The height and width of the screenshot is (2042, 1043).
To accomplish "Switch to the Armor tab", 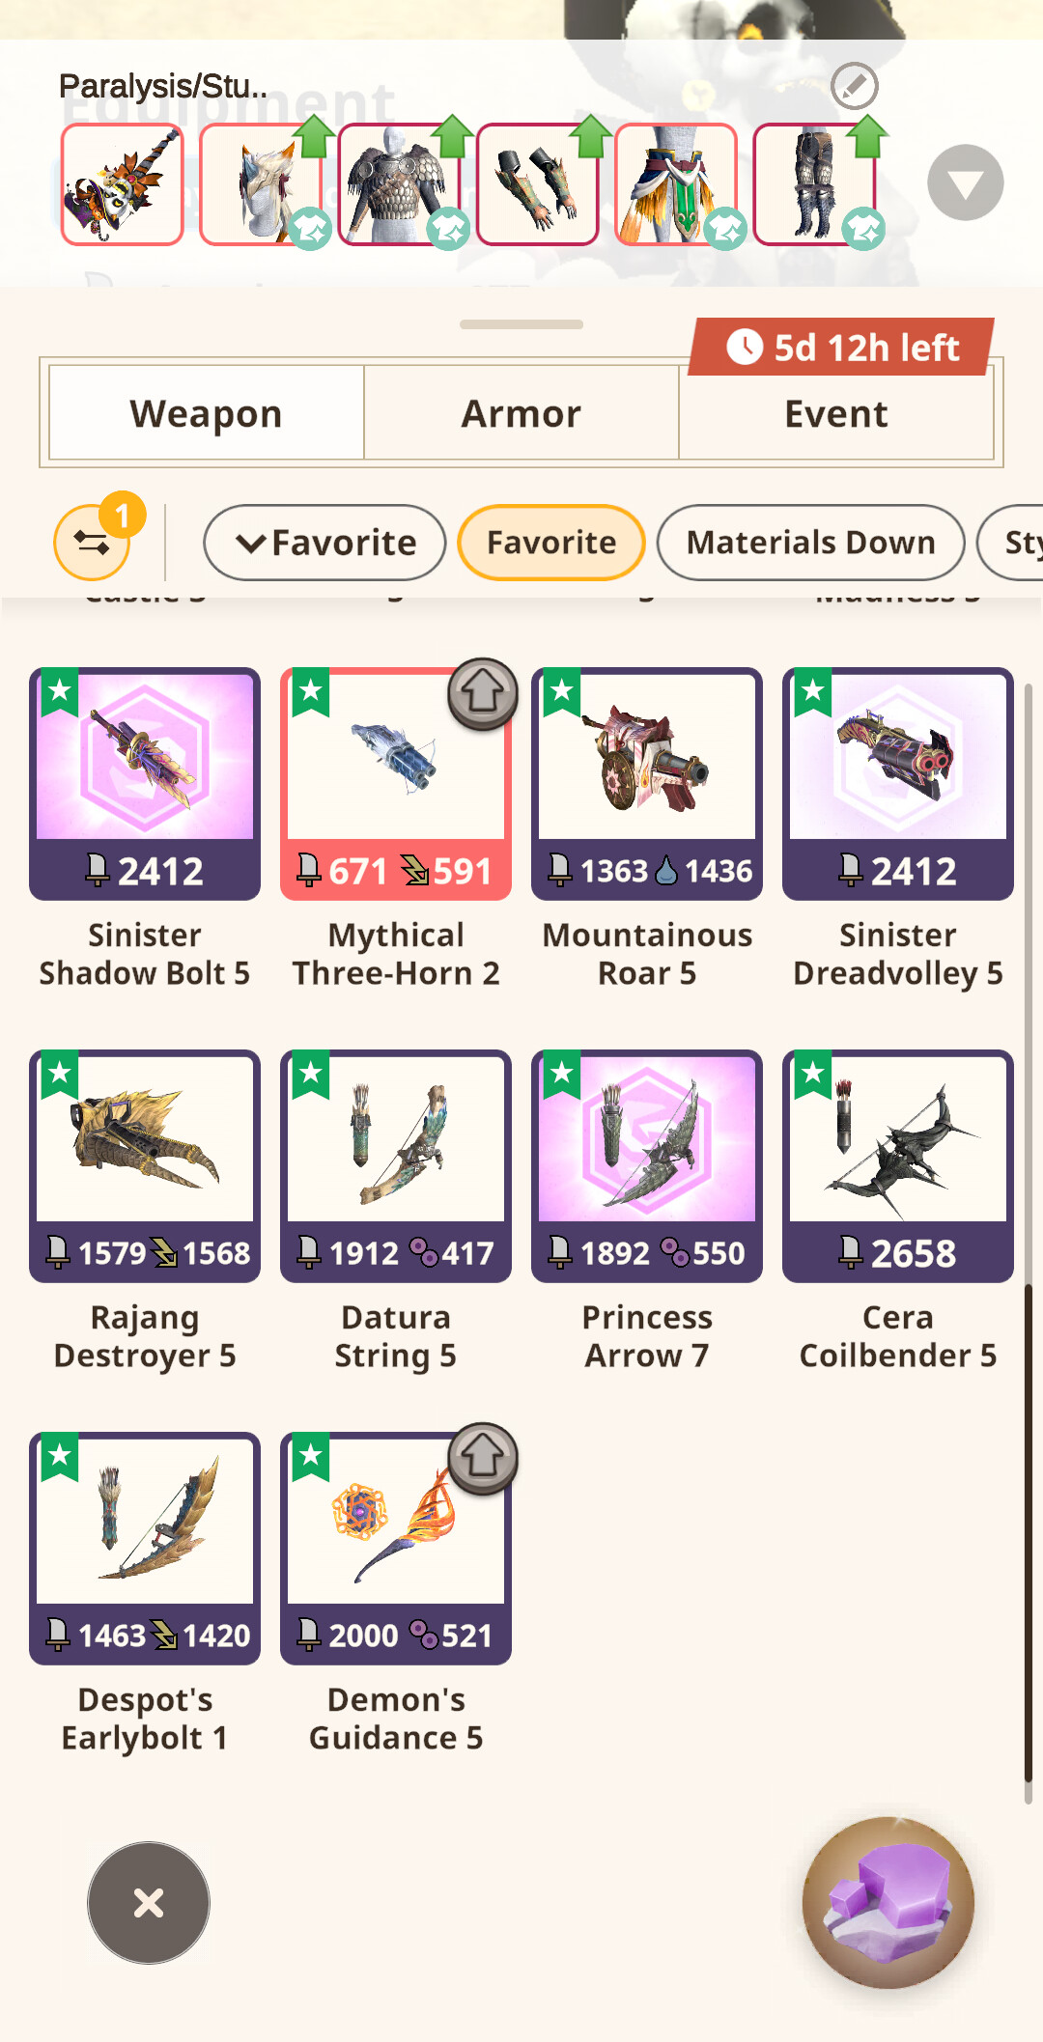I will (521, 413).
